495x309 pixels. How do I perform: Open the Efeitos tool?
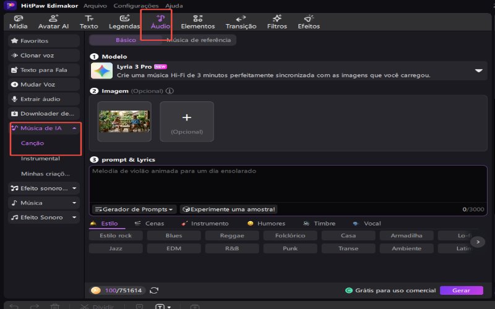[x=309, y=22]
